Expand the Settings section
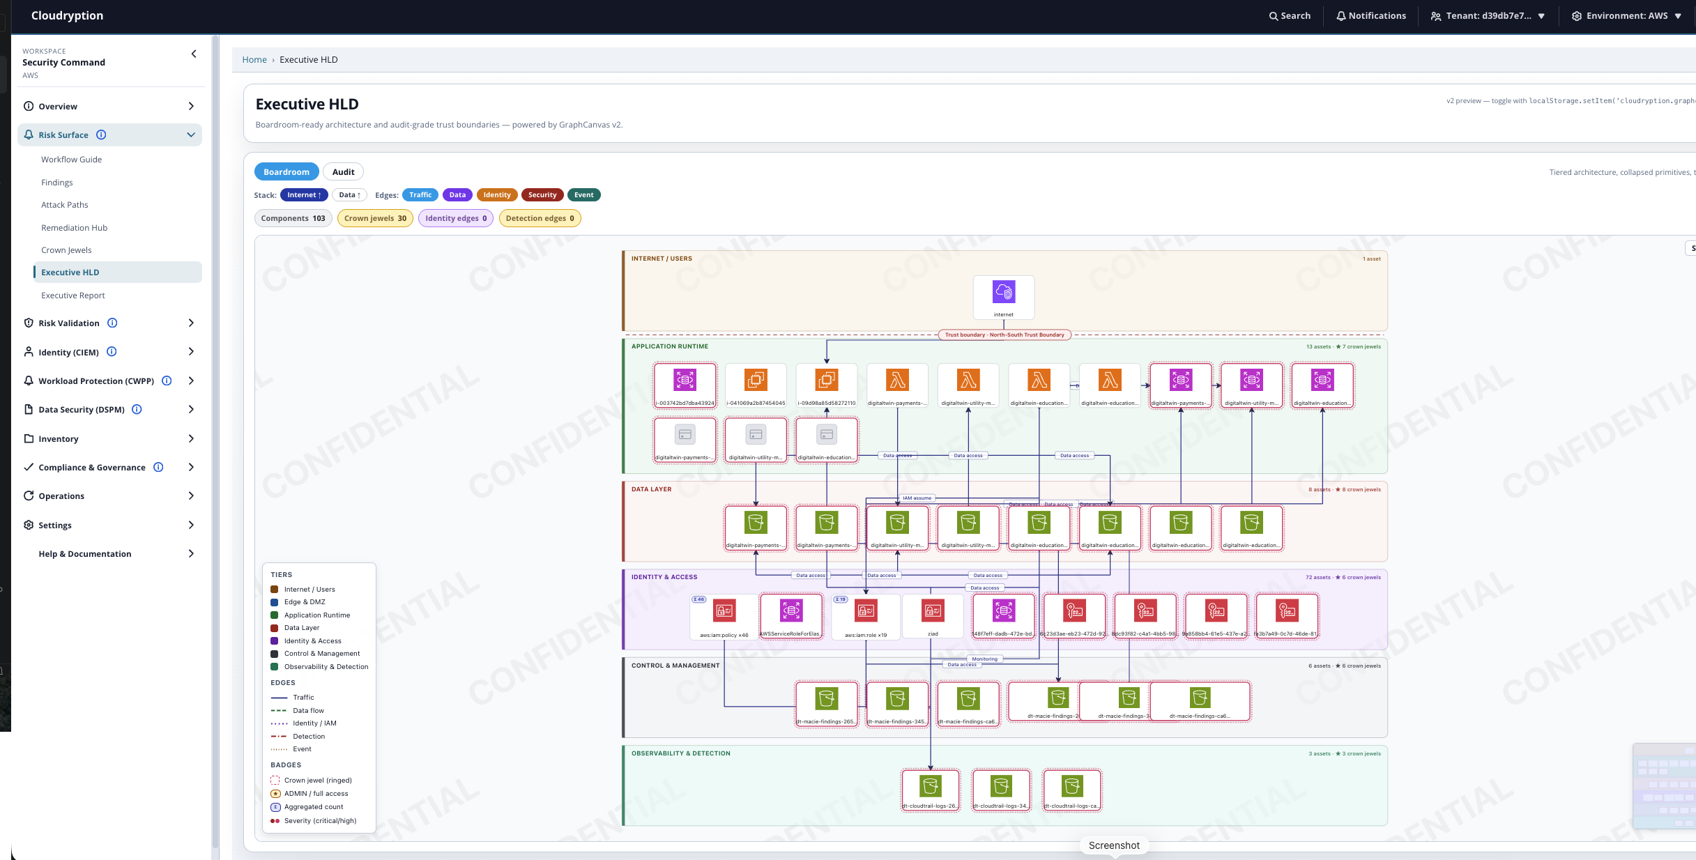1696x860 pixels. click(x=109, y=525)
